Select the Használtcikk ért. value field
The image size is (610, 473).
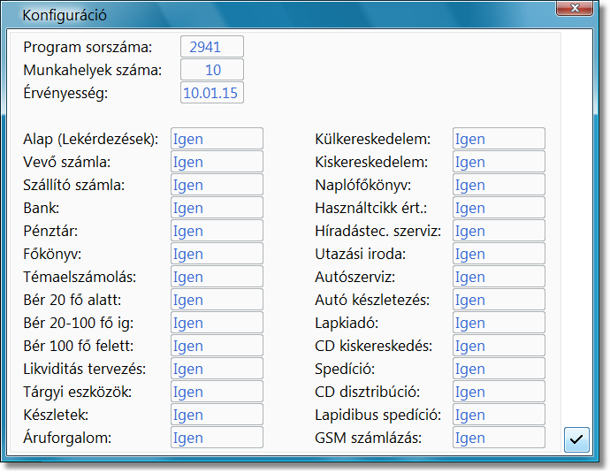499,208
